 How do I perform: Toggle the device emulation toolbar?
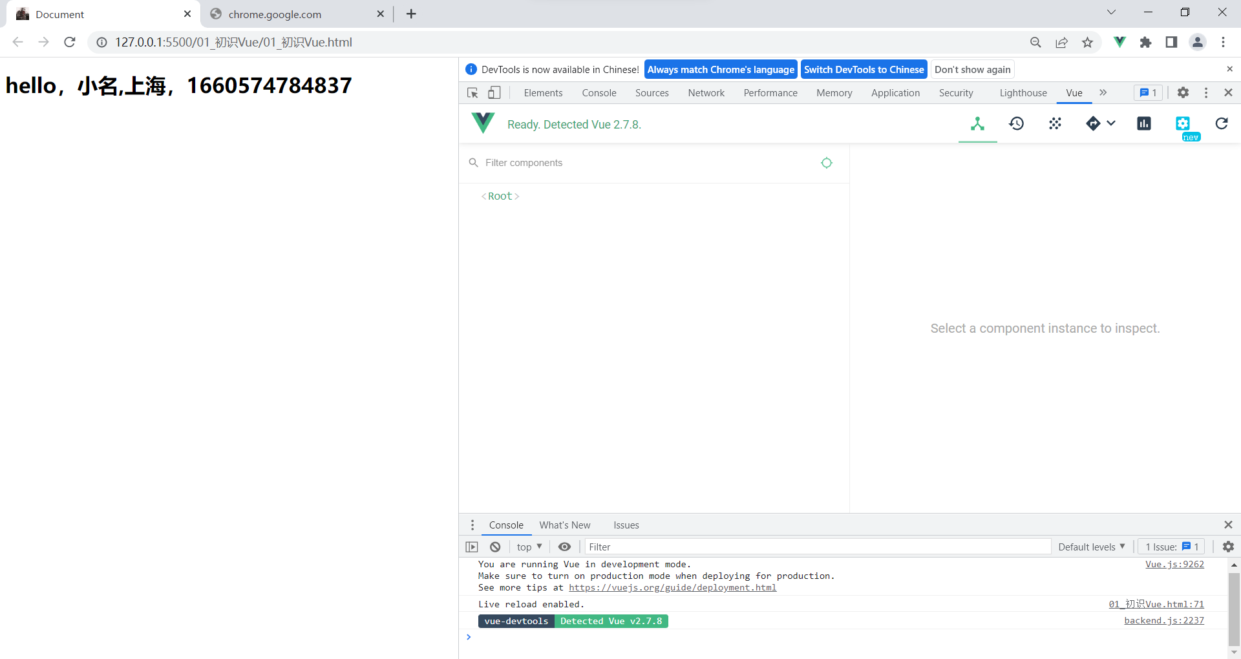494,93
